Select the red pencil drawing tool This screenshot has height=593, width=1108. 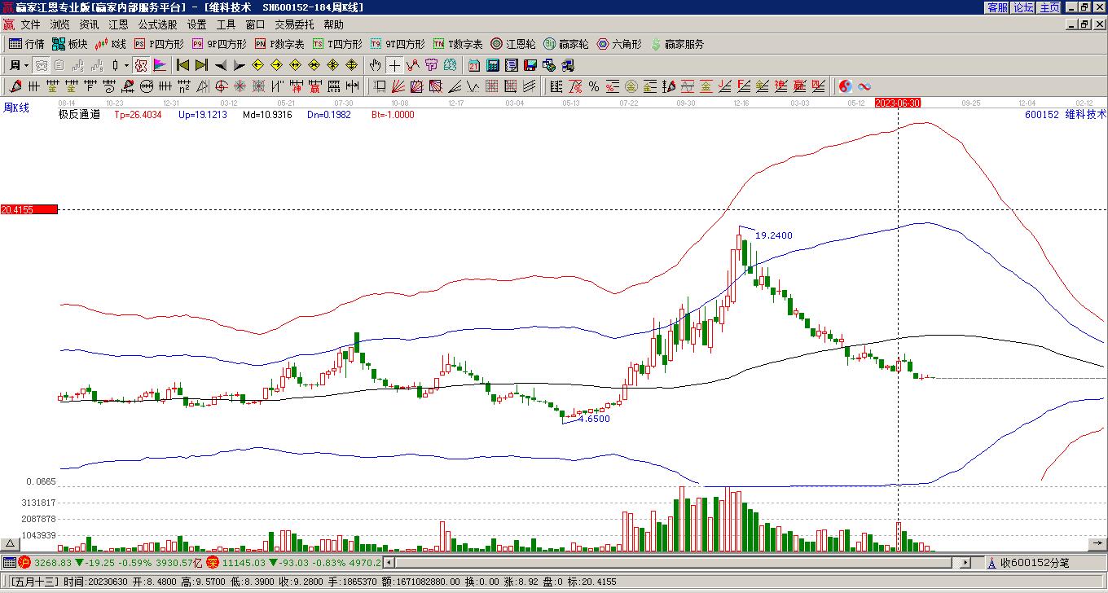click(x=15, y=86)
